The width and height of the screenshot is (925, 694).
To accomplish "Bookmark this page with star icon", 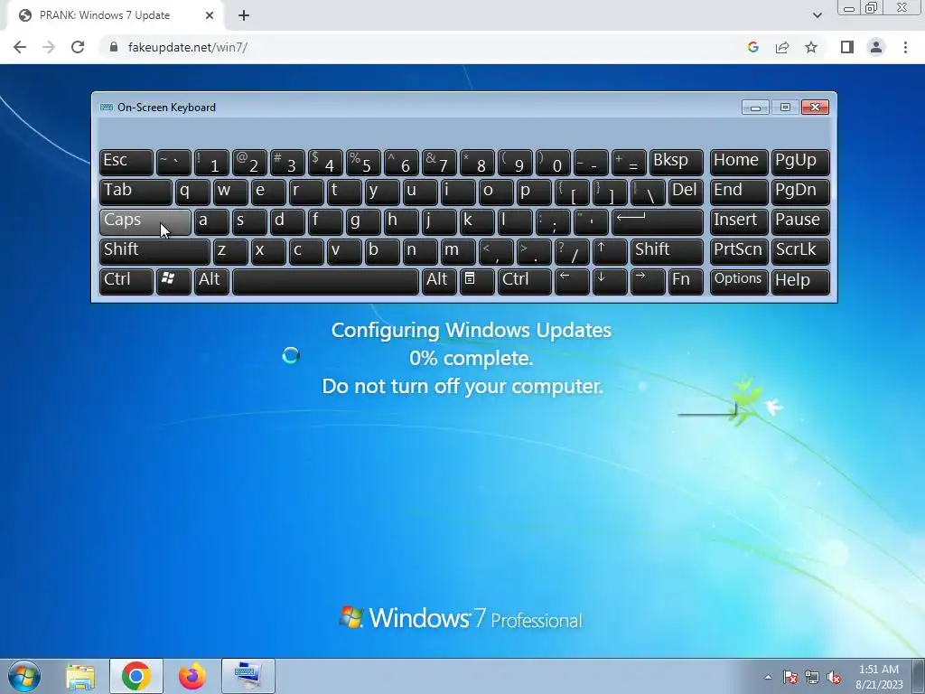I will [811, 47].
